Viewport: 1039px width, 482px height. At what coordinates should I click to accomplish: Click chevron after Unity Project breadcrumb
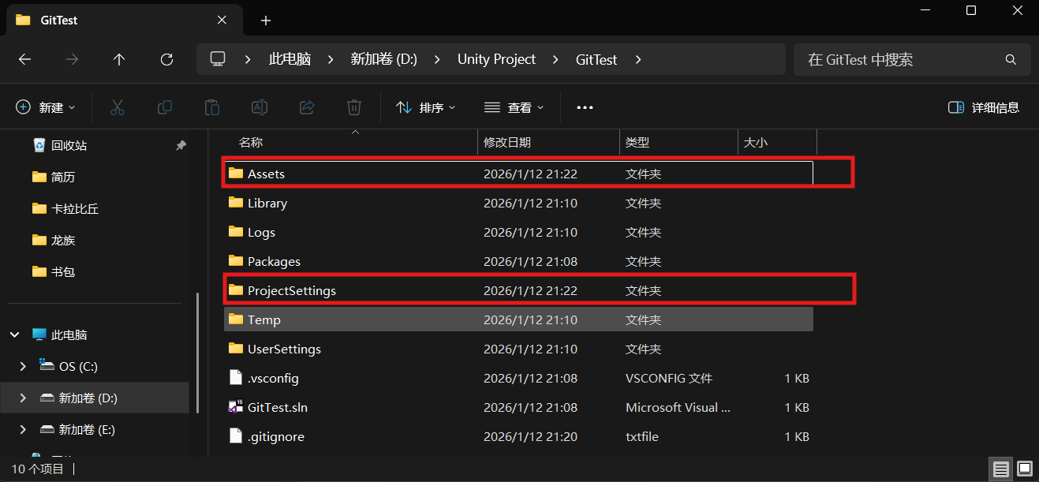tap(555, 59)
